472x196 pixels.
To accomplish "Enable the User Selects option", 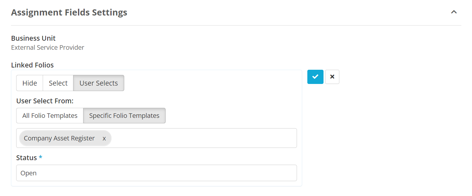I will click(x=98, y=83).
